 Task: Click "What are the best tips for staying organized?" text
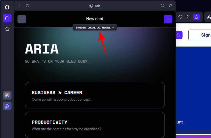[66, 129]
